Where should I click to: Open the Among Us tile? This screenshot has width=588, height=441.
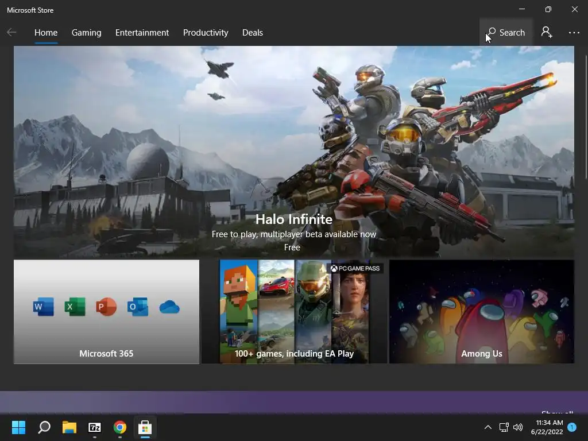(482, 312)
